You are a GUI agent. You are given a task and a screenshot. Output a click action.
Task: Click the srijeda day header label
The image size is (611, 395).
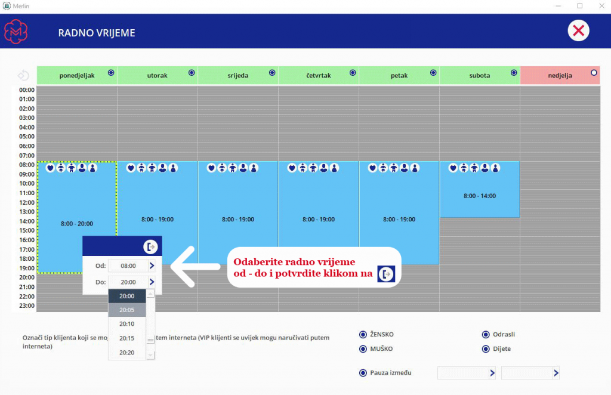coord(238,76)
